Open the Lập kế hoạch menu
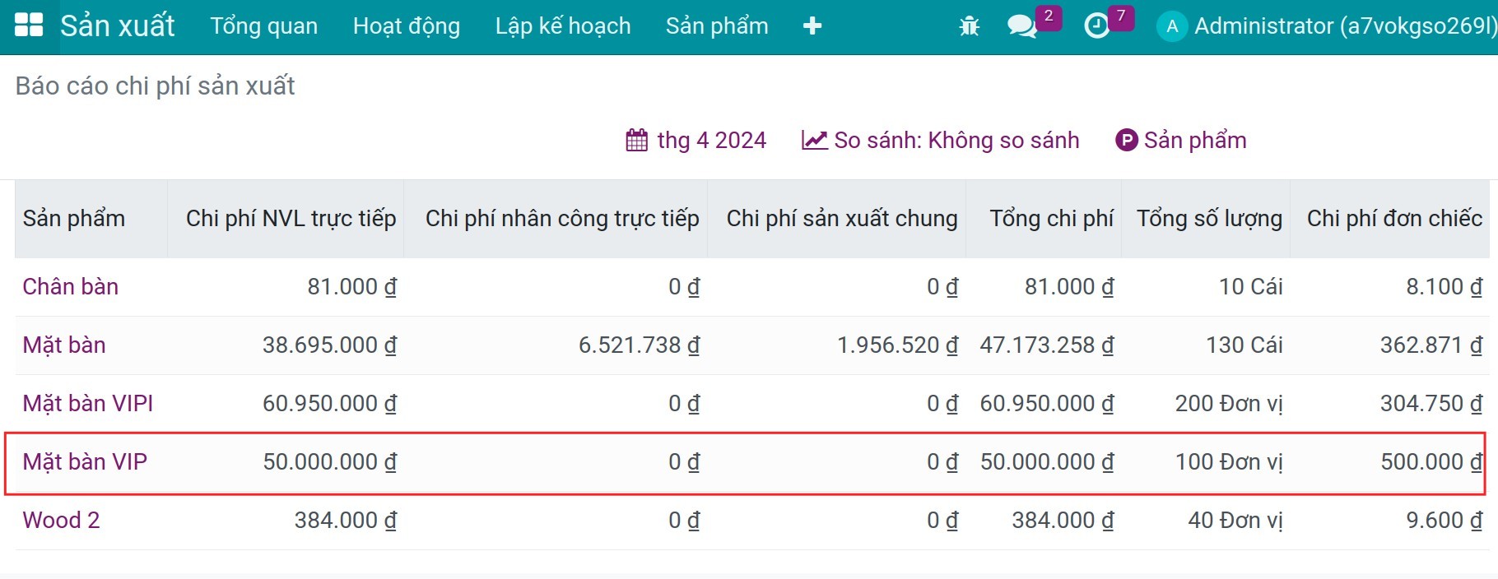 tap(563, 26)
